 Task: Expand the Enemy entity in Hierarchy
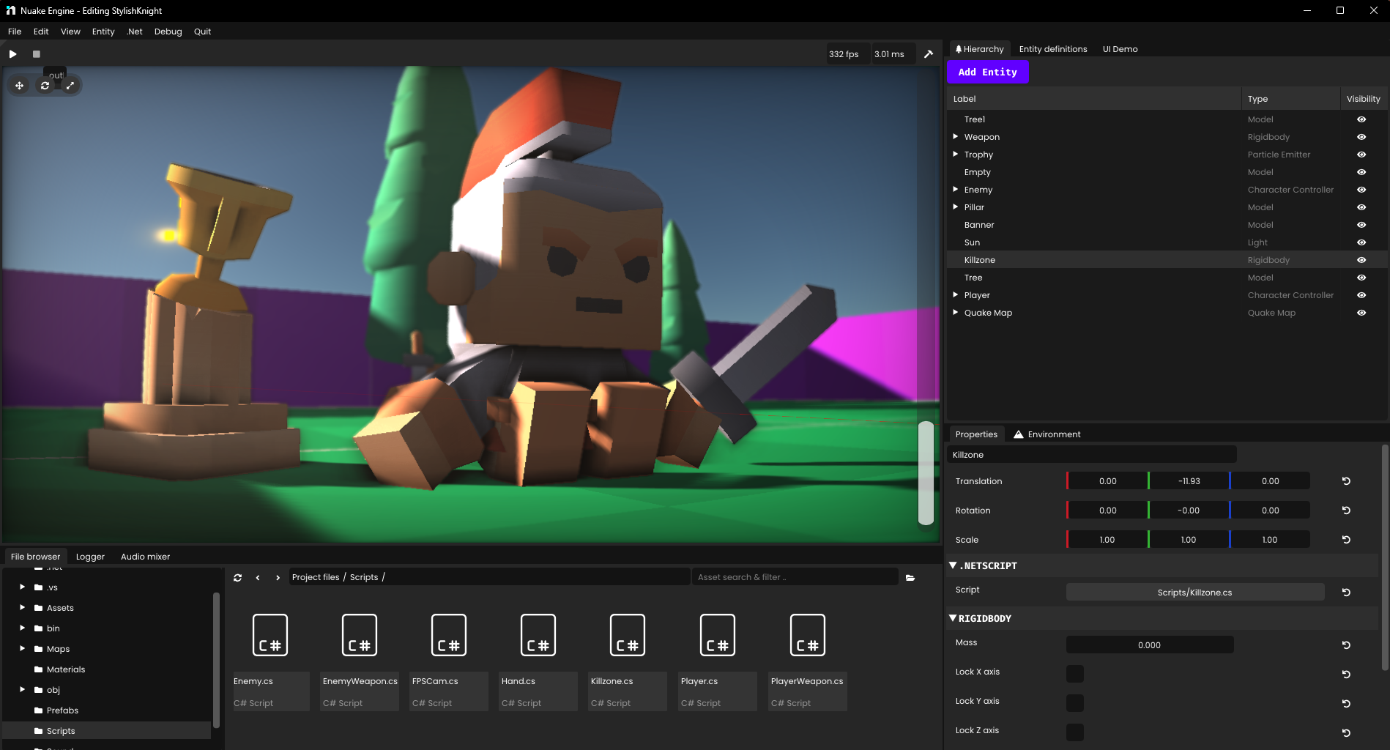[955, 189]
